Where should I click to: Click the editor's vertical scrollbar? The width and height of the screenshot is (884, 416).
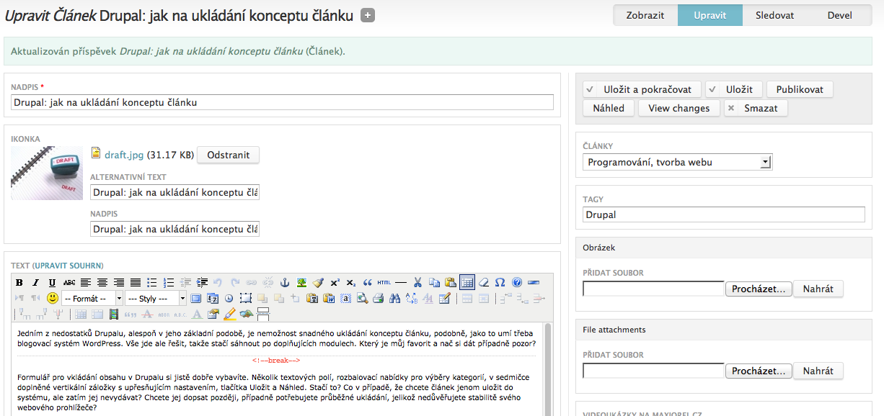click(548, 368)
